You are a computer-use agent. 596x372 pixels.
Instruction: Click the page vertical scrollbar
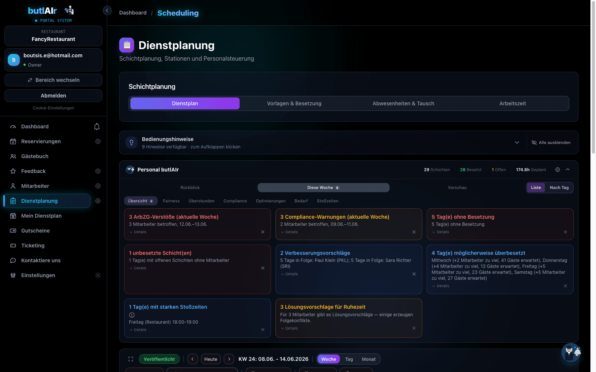point(593,77)
